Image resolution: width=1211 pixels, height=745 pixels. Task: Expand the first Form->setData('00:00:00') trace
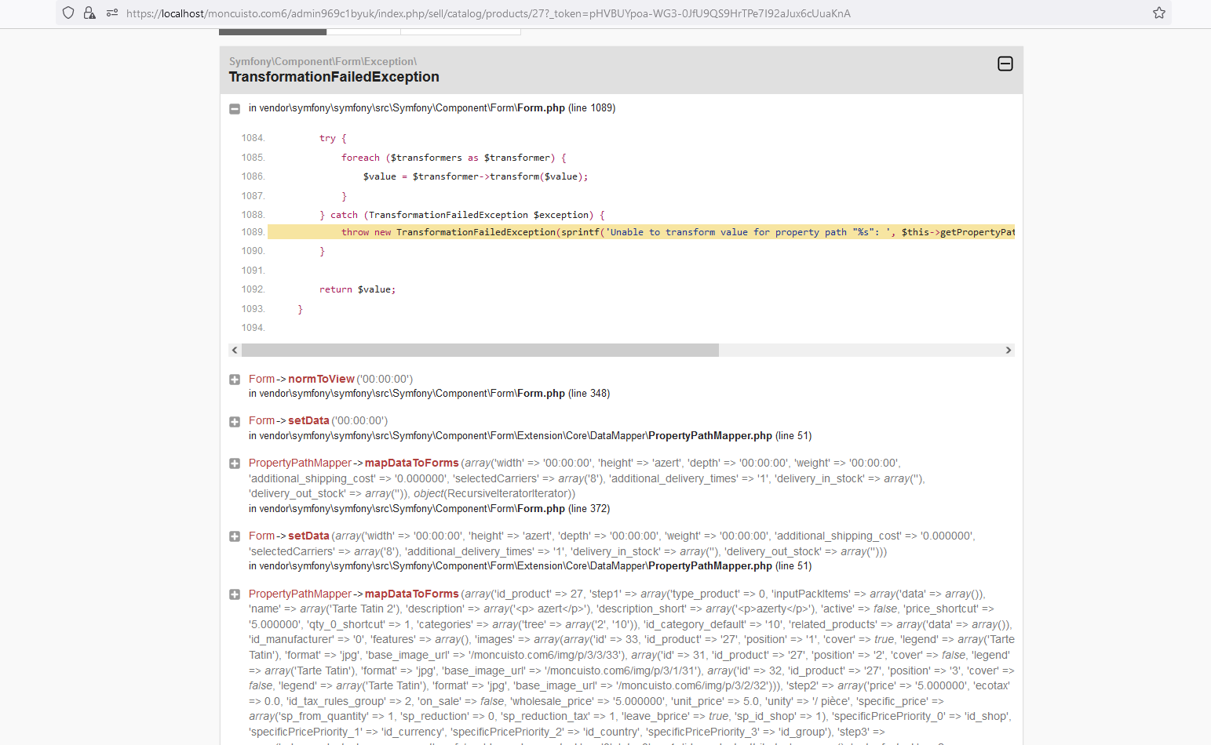point(234,422)
